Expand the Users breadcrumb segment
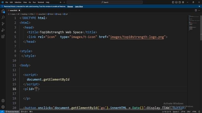202x113 pixels. pos(13,14)
